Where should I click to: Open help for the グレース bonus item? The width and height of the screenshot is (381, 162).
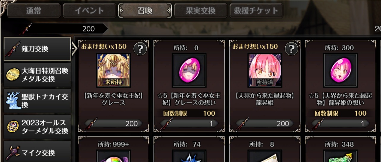click(x=140, y=49)
